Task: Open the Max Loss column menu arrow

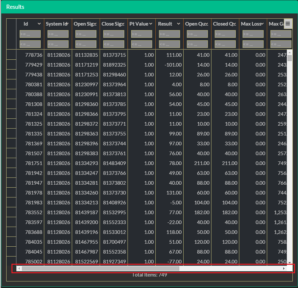Action: coord(262,24)
